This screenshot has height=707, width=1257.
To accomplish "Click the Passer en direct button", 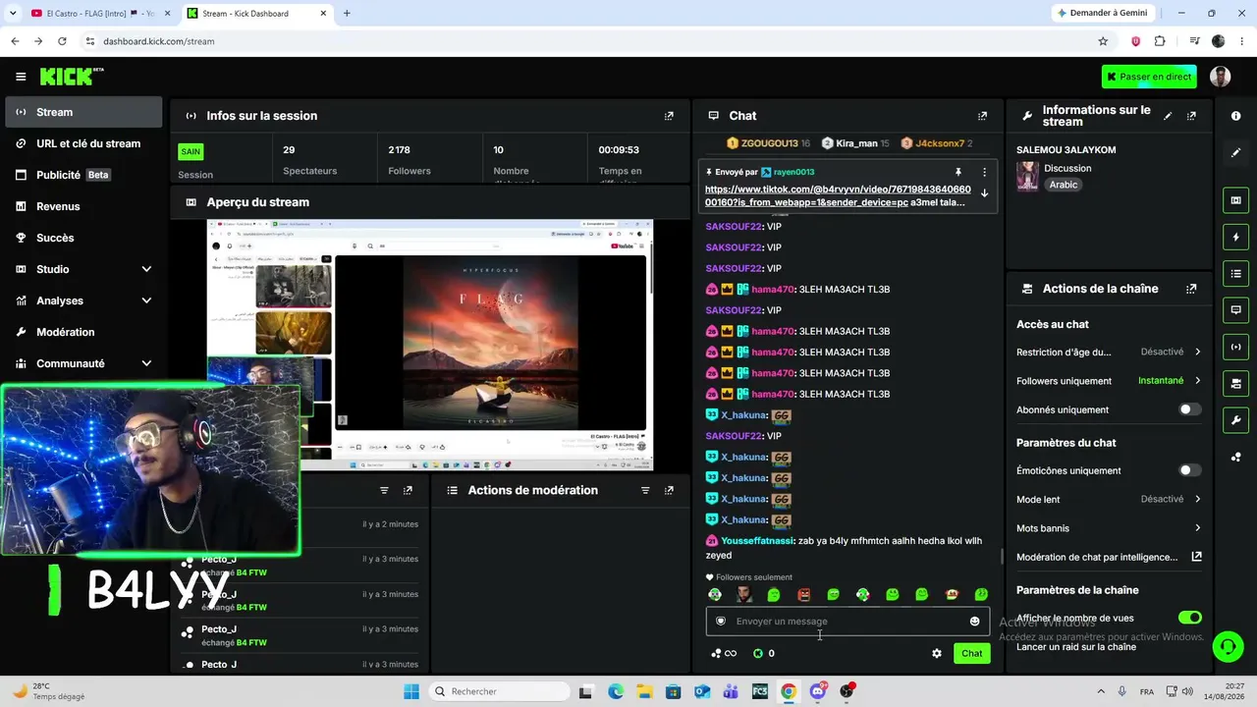I will pos(1149,77).
